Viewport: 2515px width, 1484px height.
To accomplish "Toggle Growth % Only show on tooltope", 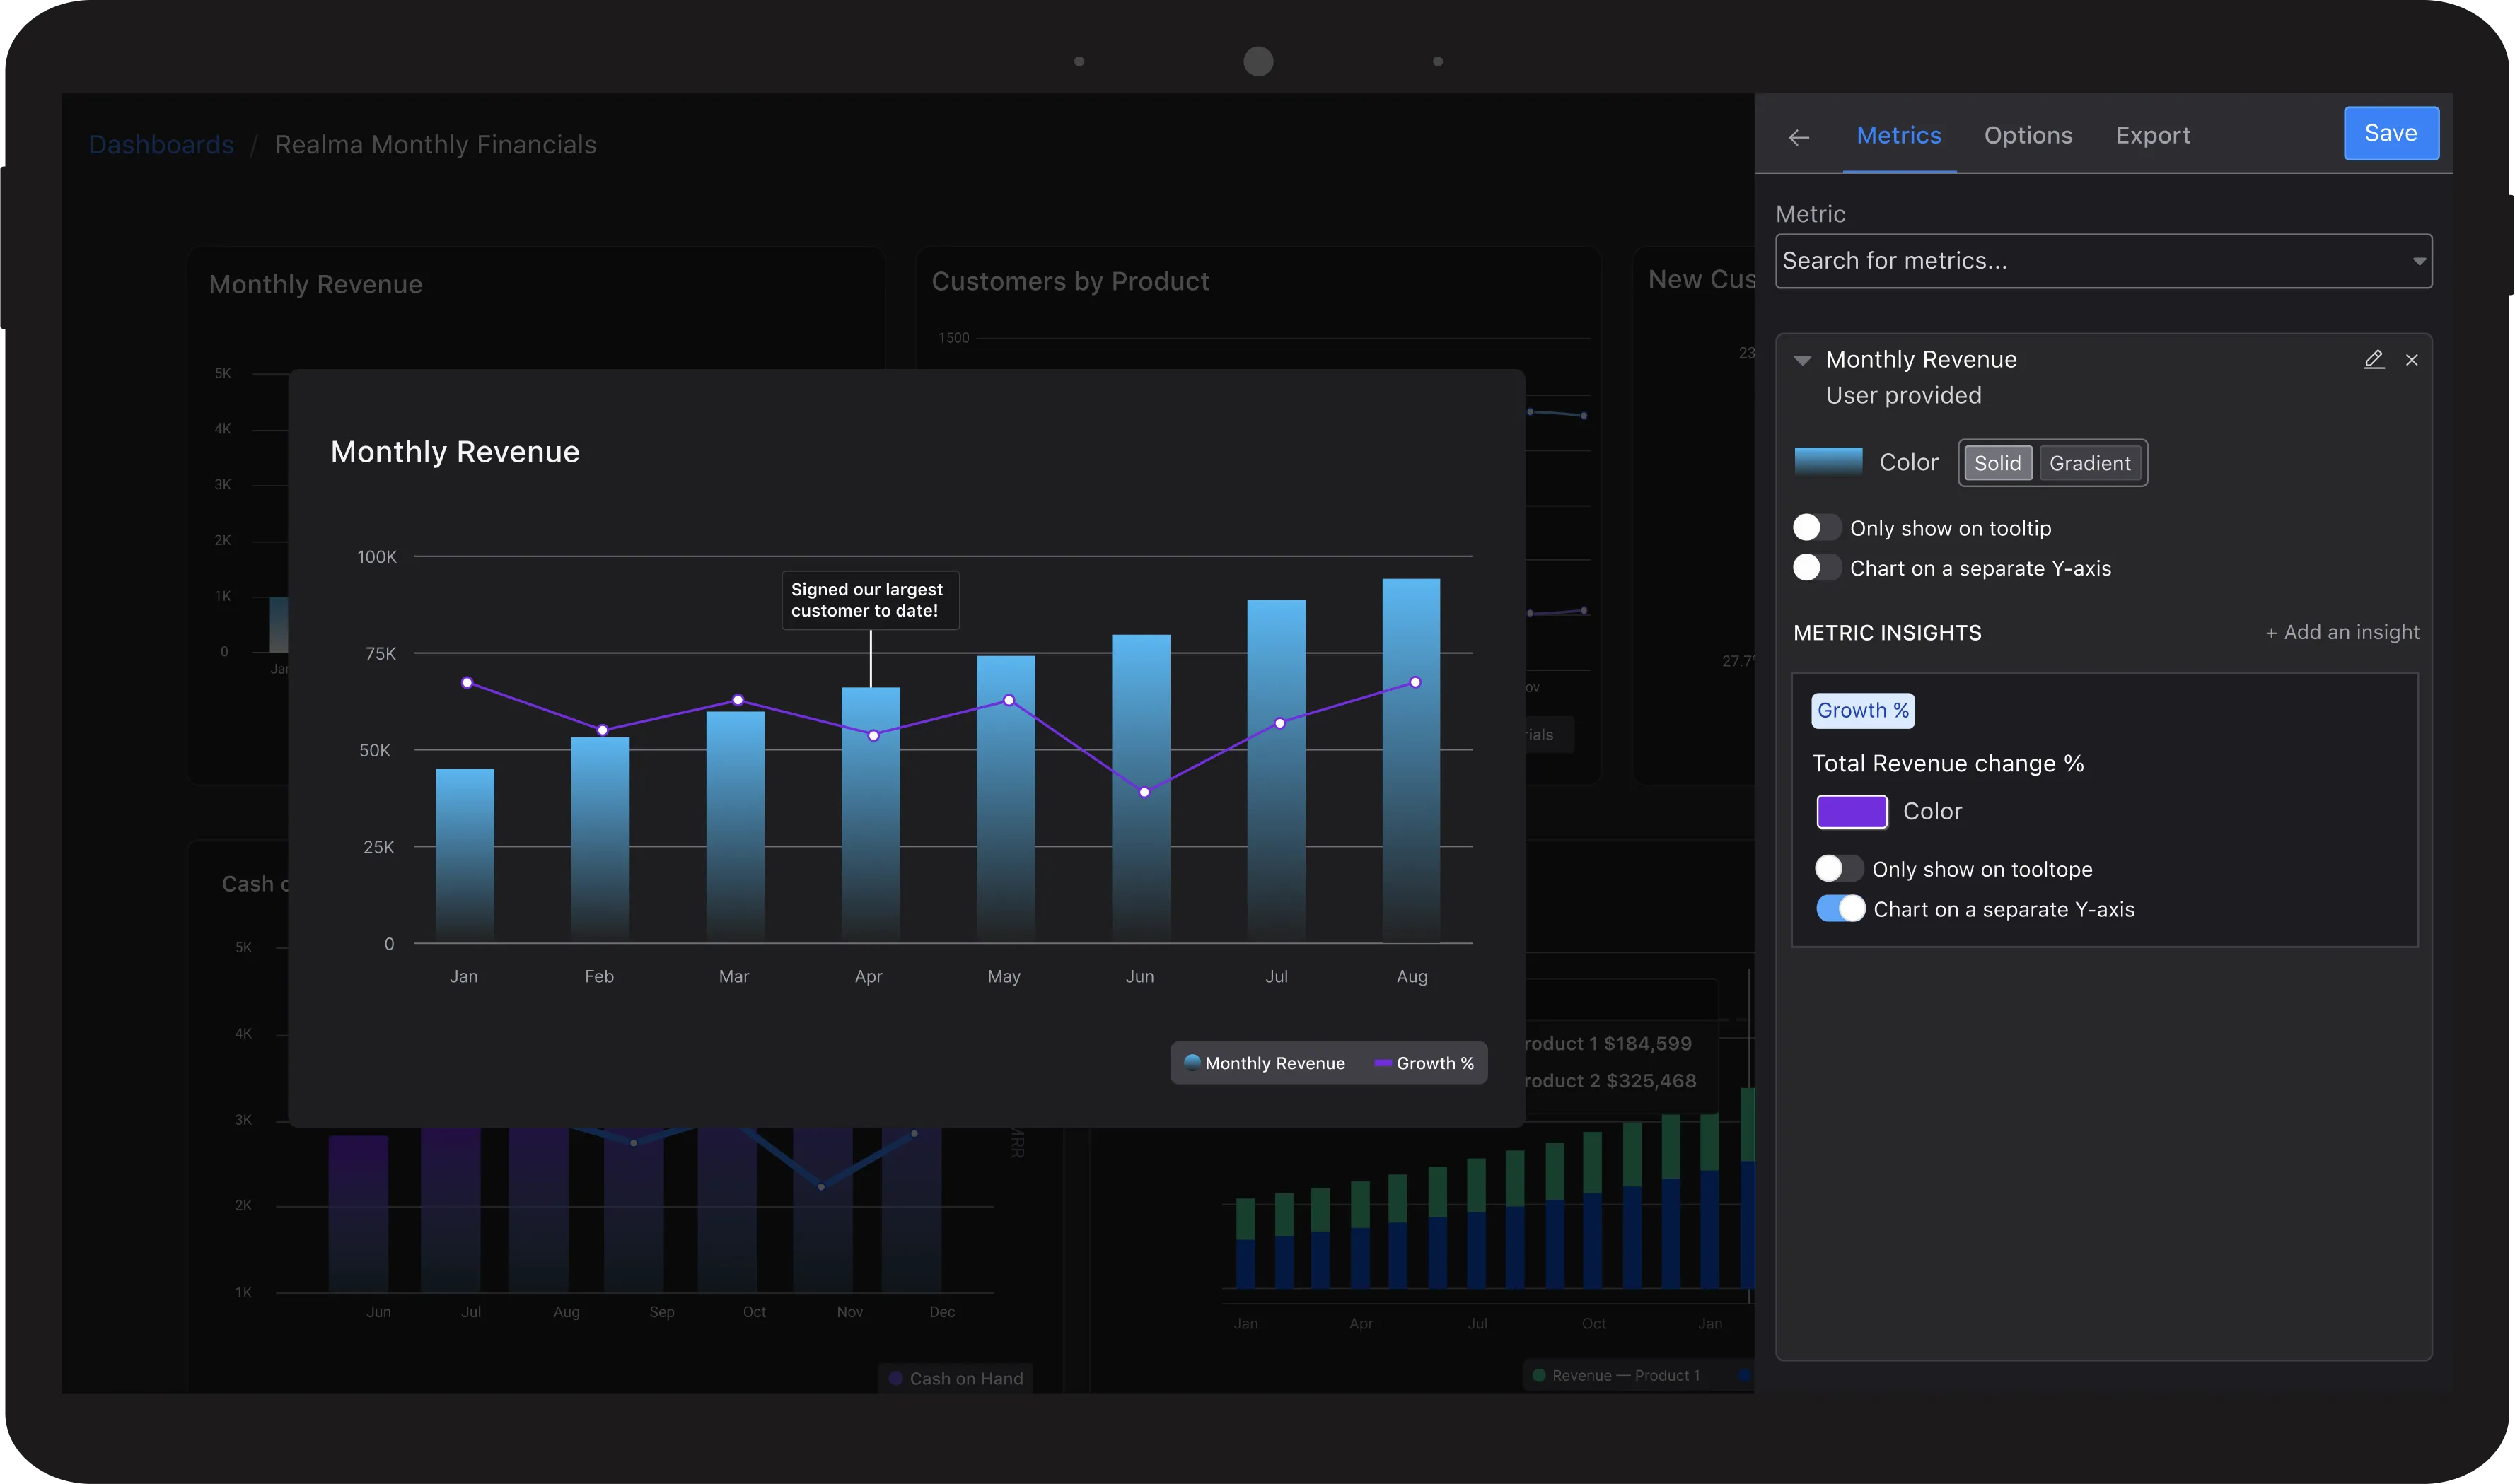I will tap(1839, 868).
